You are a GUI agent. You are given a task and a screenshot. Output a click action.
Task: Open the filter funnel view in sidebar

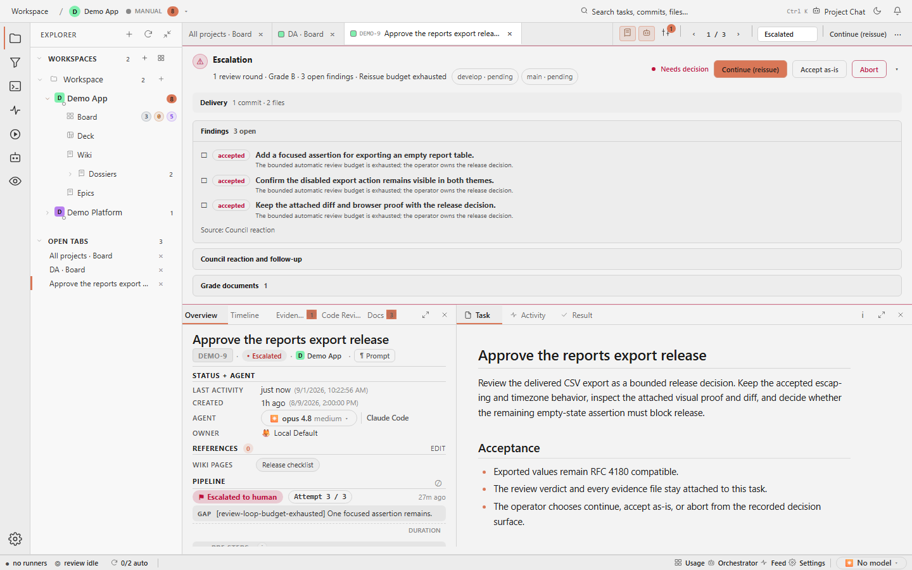tap(15, 63)
